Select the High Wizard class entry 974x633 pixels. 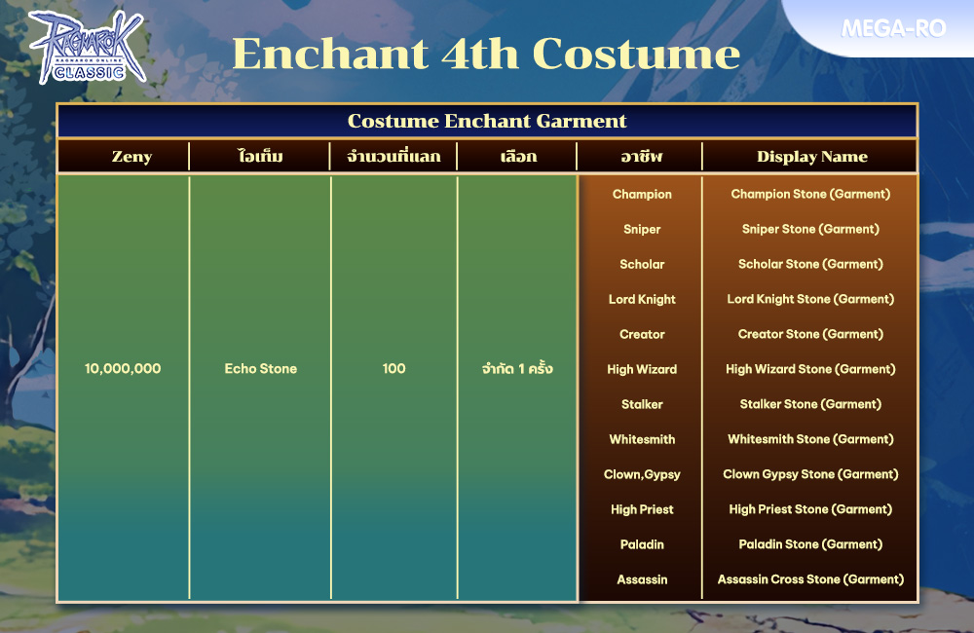642,369
